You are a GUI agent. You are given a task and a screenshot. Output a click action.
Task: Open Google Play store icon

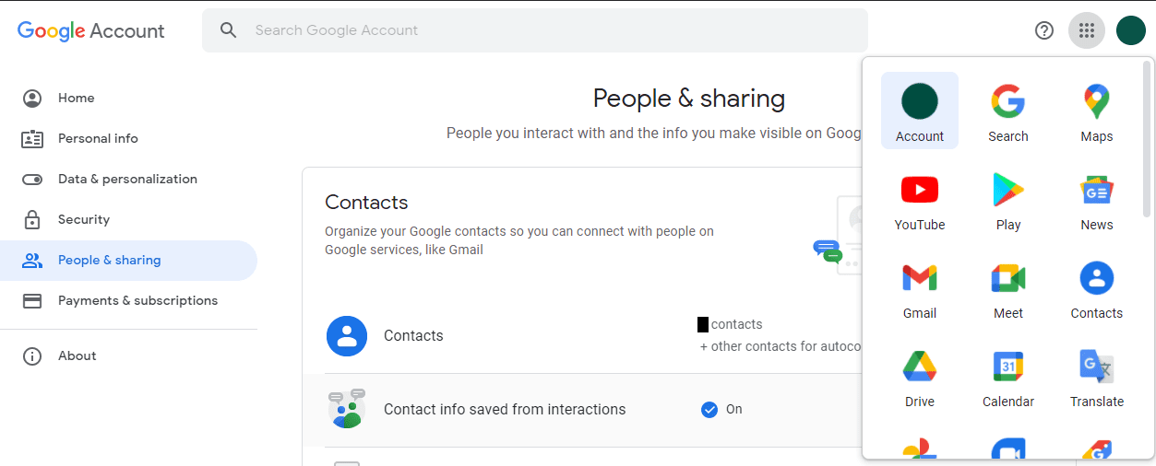pyautogui.click(x=1007, y=200)
